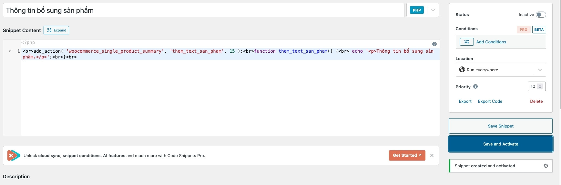Toggle the Inactive status switch
The width and height of the screenshot is (561, 185).
tap(541, 14)
